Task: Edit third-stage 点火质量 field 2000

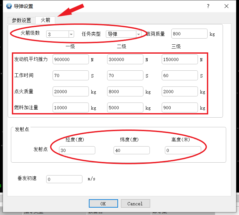Action: pos(180,92)
